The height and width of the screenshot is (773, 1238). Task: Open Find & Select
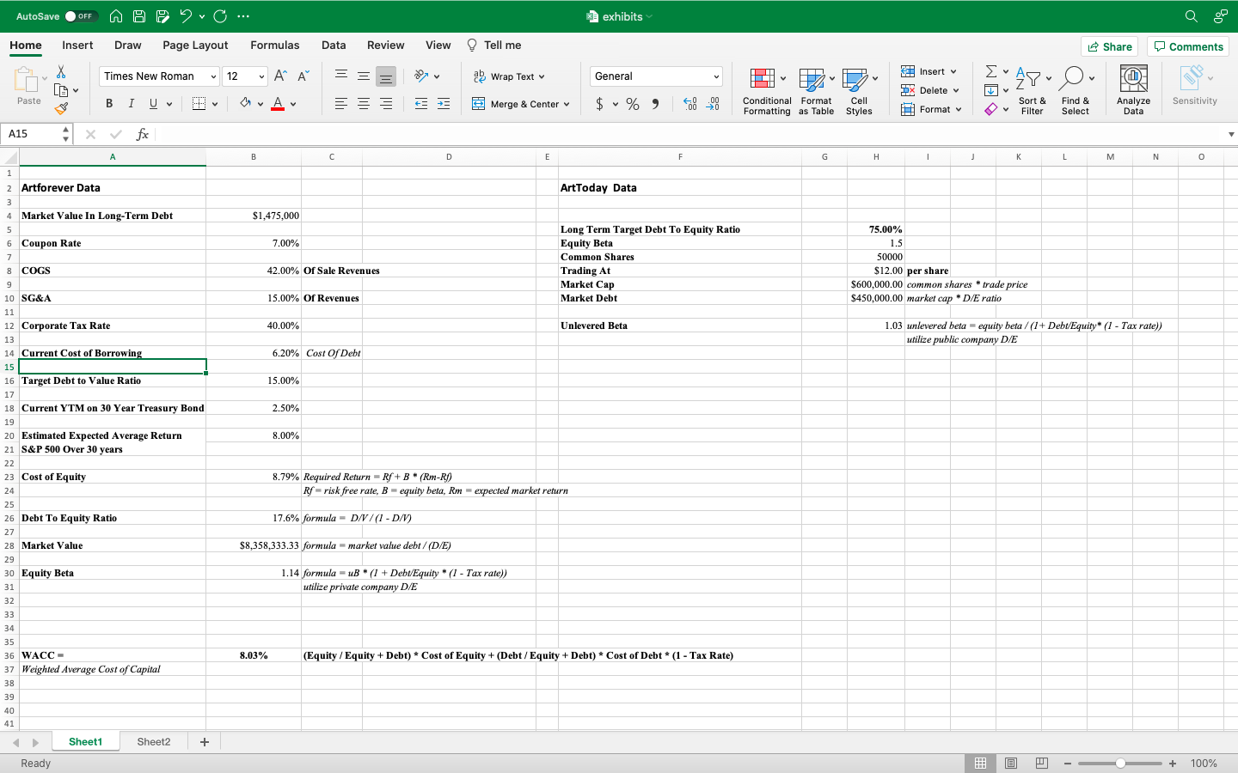tap(1076, 91)
